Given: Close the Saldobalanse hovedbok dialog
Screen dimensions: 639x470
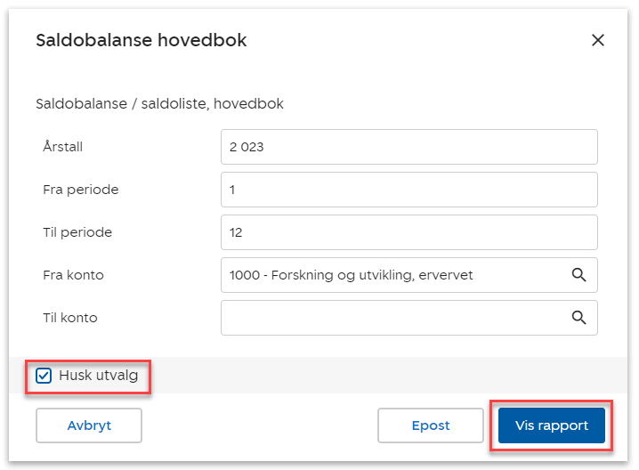Looking at the screenshot, I should [598, 40].
